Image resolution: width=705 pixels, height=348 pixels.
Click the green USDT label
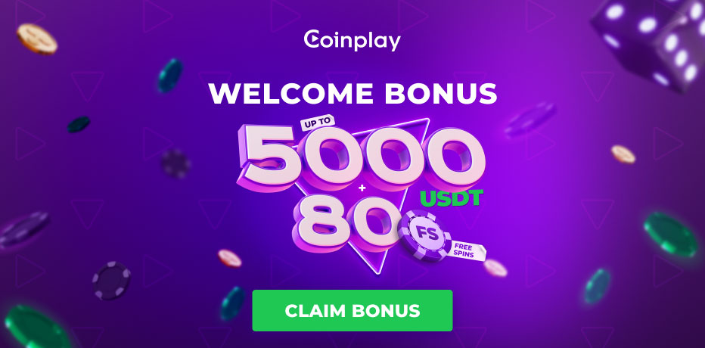point(452,199)
